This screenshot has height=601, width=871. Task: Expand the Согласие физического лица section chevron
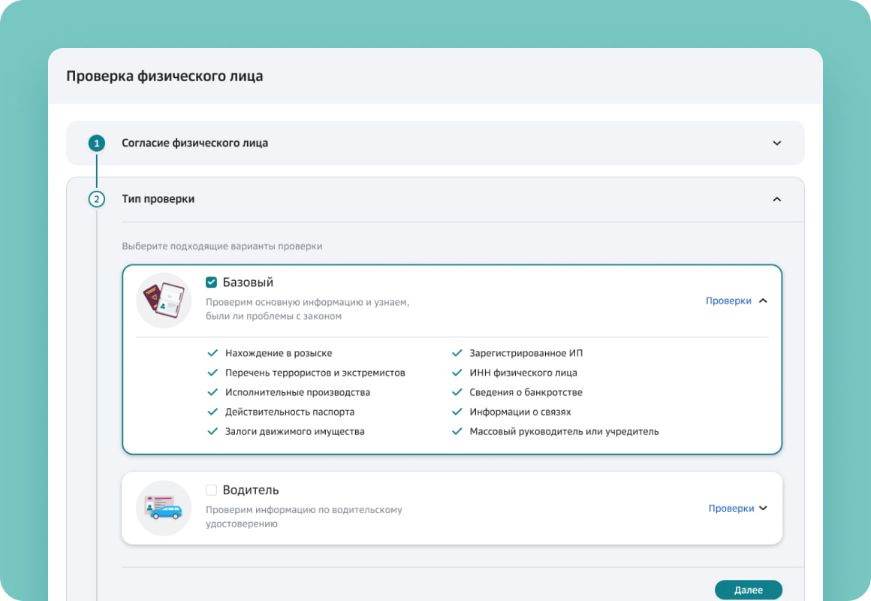(776, 143)
